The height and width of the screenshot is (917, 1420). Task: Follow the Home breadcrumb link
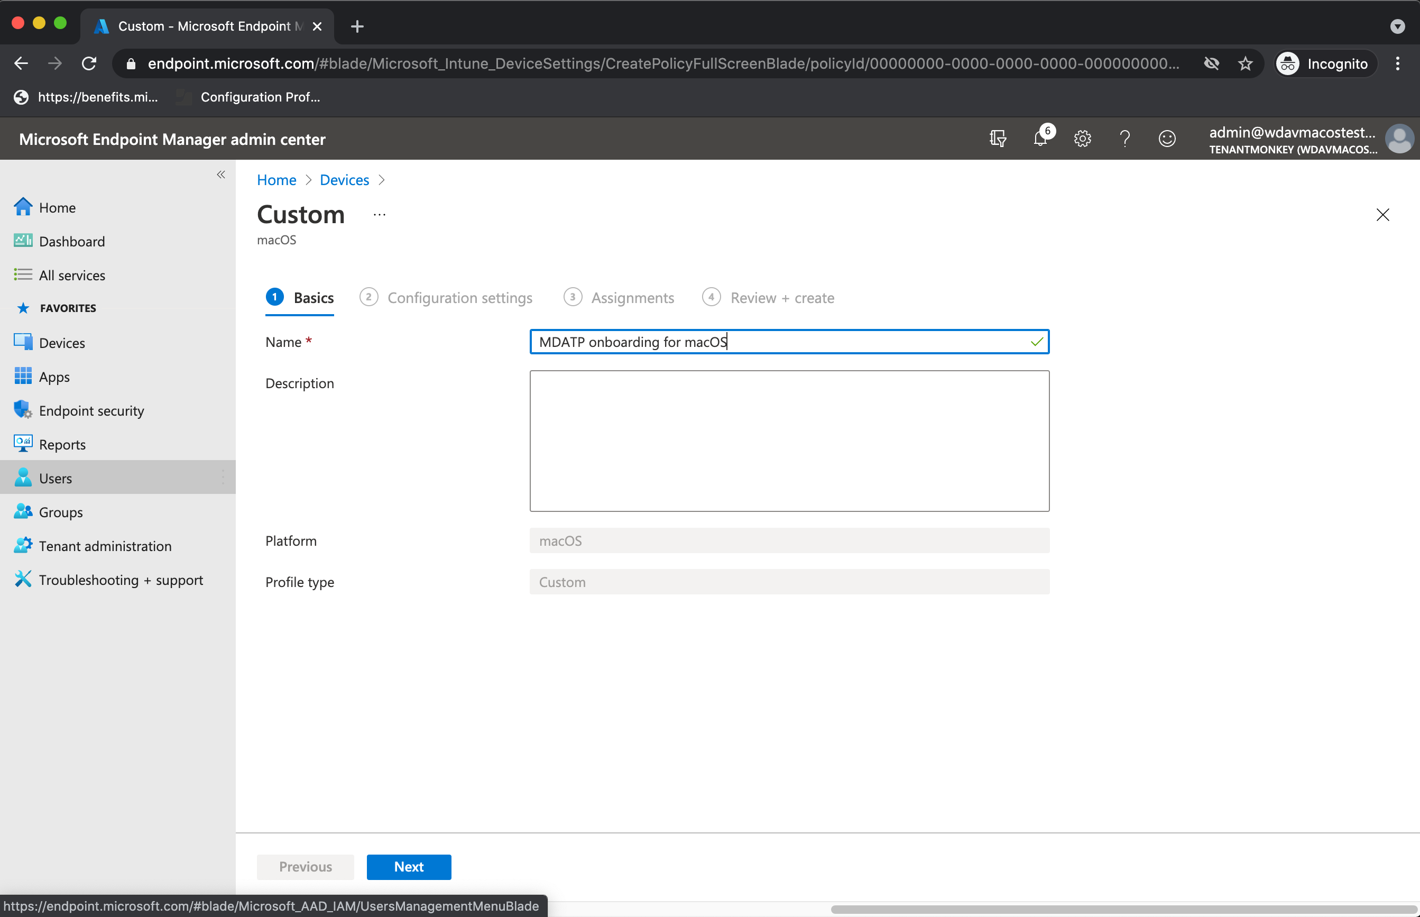click(276, 180)
